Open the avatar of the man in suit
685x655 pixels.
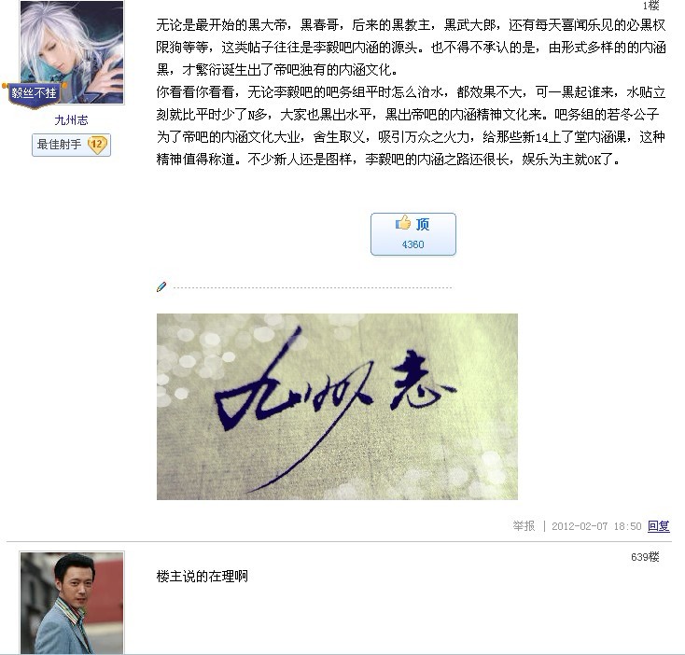coord(72,603)
